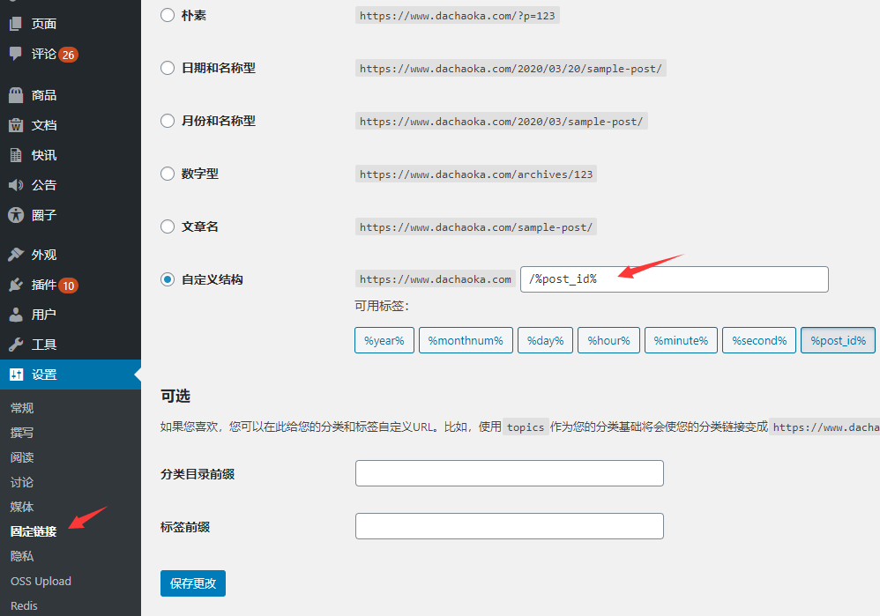Click the ?p=123 sample URL text
Image resolution: width=880 pixels, height=616 pixels.
click(458, 16)
